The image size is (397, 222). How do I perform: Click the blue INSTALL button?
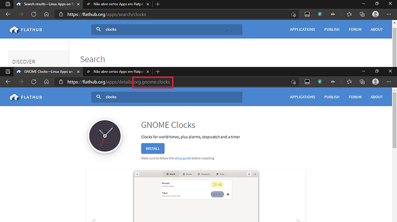pos(152,149)
